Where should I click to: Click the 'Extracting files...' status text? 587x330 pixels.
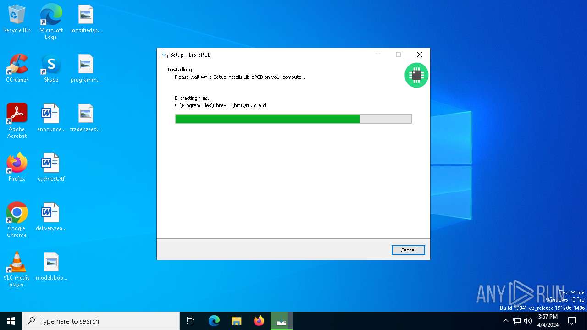194,98
